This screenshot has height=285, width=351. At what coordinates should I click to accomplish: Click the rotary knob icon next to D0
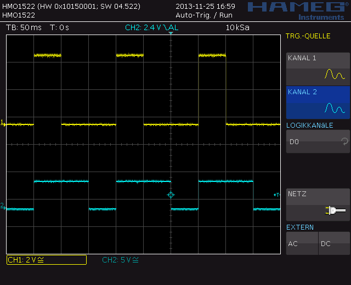click(344, 141)
